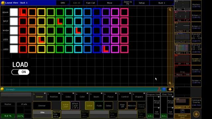Change the Dim encoder Normal Fine Ultra resolution
The image size is (212, 119).
(56, 114)
